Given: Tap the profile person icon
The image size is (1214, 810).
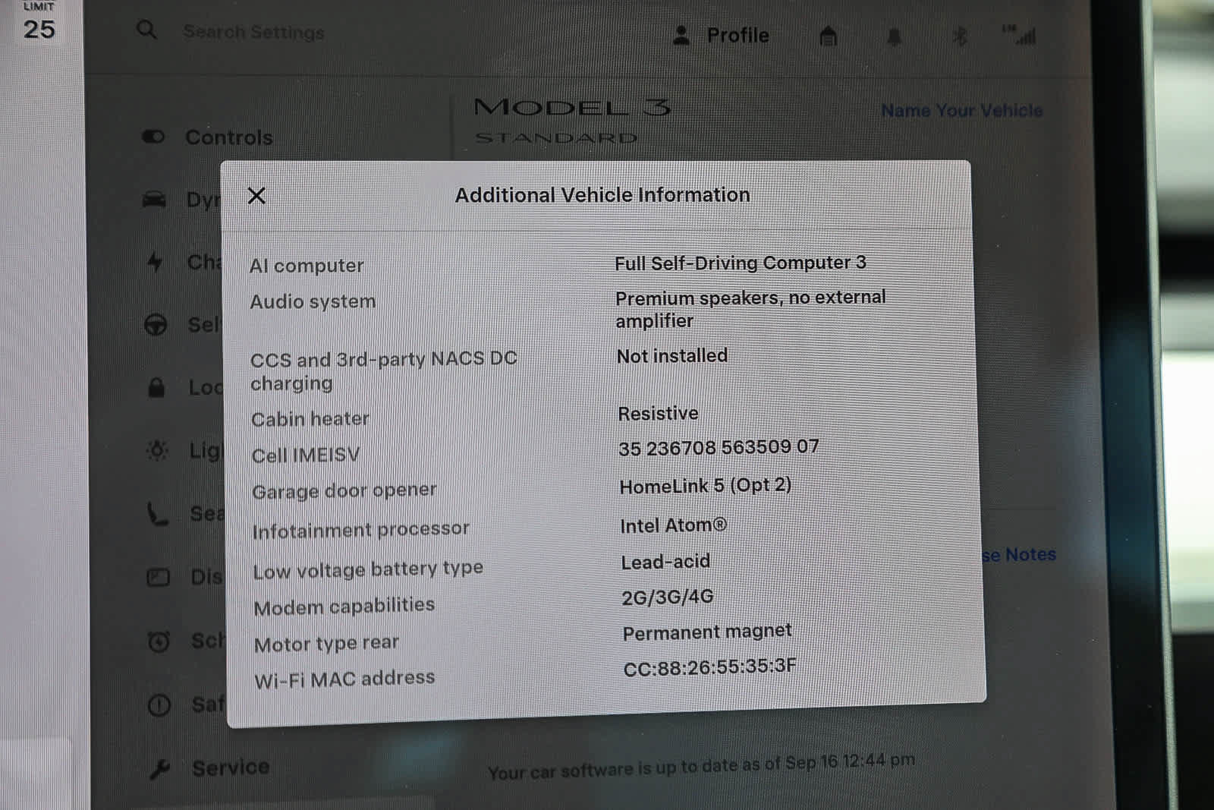Looking at the screenshot, I should [681, 35].
